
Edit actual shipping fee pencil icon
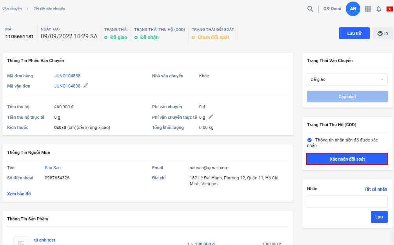pyautogui.click(x=211, y=116)
